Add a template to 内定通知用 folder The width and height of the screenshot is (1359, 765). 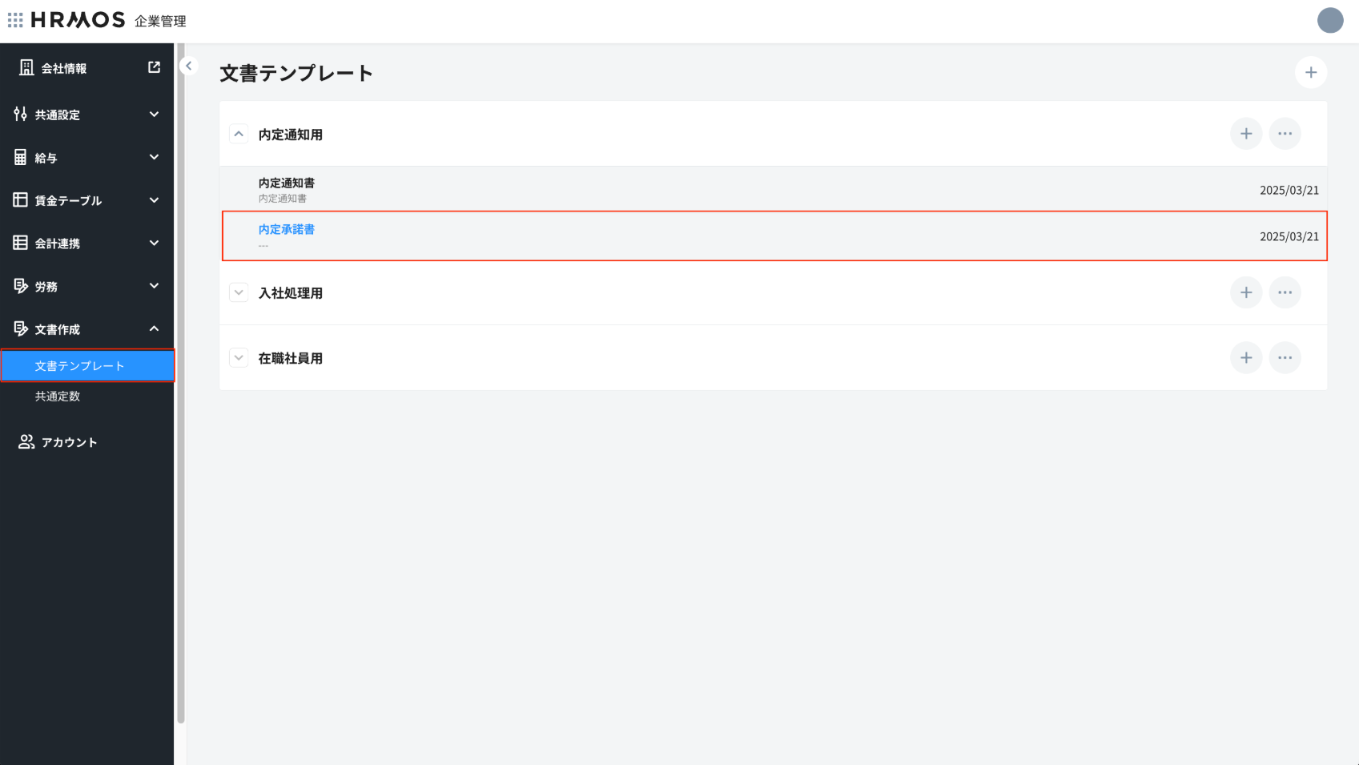coord(1245,134)
